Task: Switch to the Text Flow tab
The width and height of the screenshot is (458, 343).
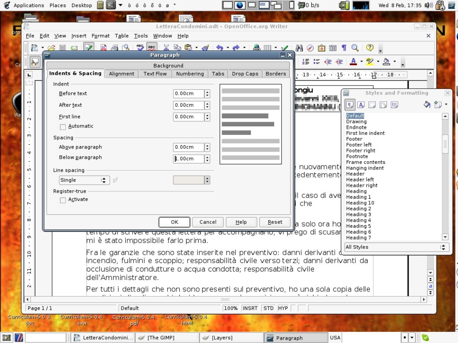Action: point(155,73)
